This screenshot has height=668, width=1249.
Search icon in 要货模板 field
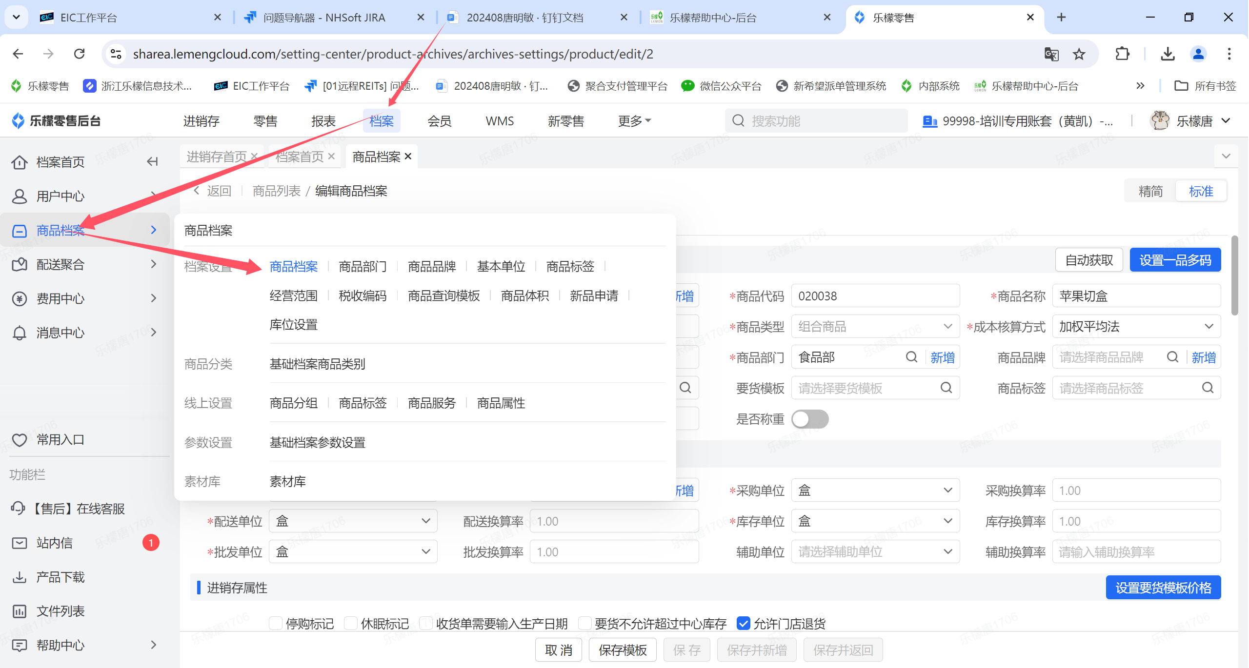coord(946,388)
